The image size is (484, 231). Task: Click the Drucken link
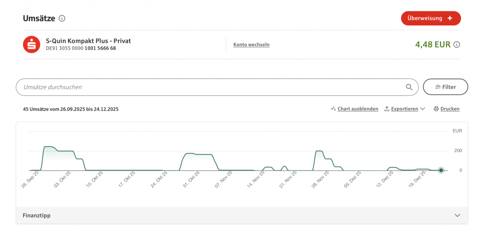(449, 109)
